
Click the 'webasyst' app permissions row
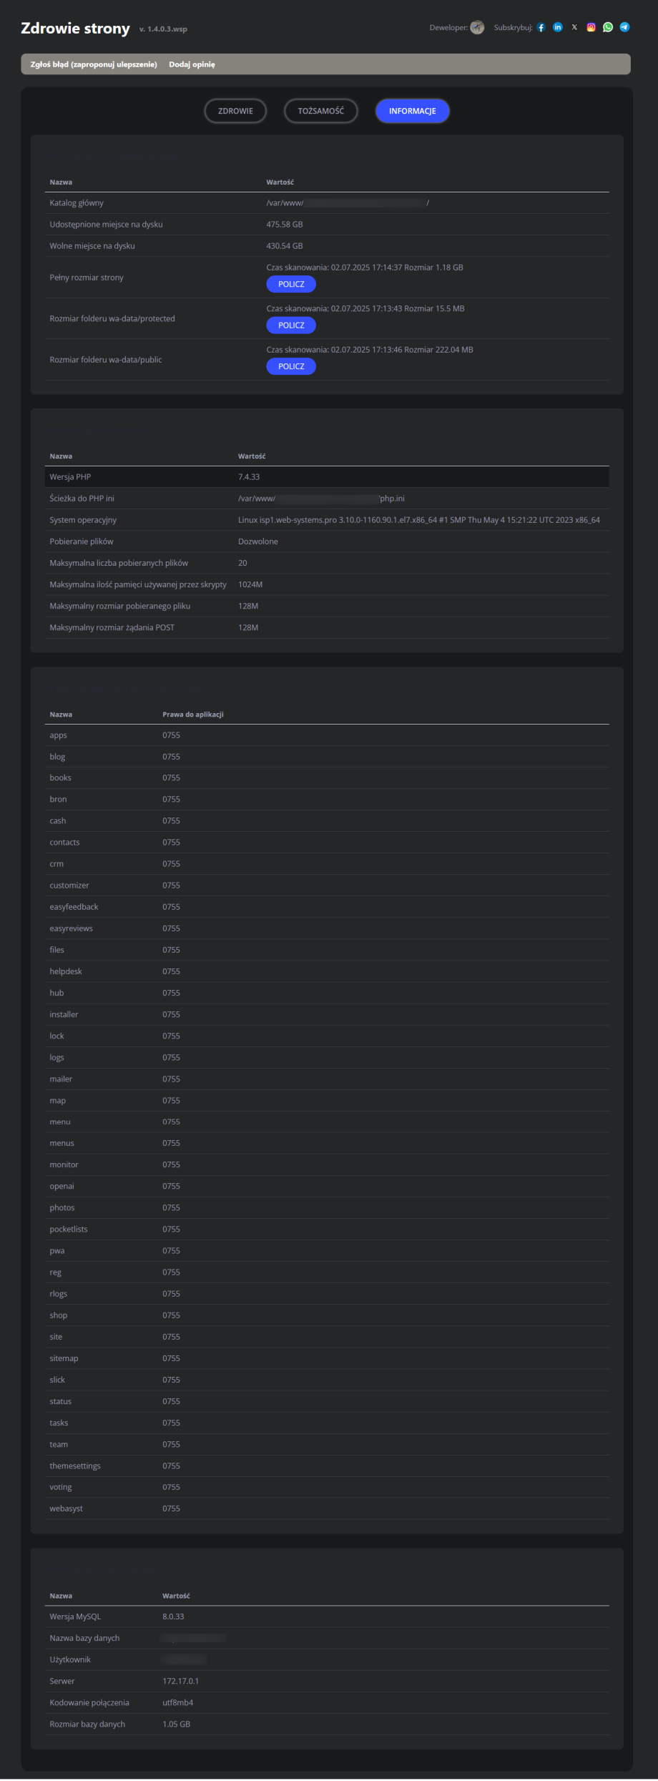tap(327, 1508)
